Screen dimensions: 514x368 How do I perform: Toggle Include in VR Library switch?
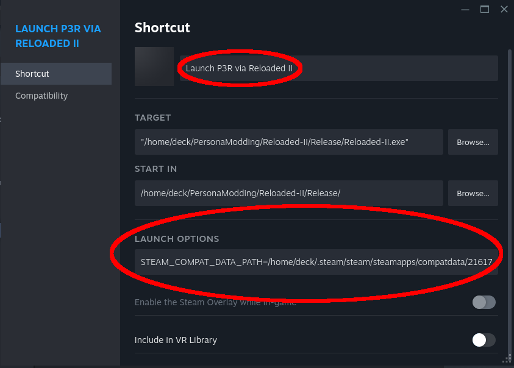[484, 340]
